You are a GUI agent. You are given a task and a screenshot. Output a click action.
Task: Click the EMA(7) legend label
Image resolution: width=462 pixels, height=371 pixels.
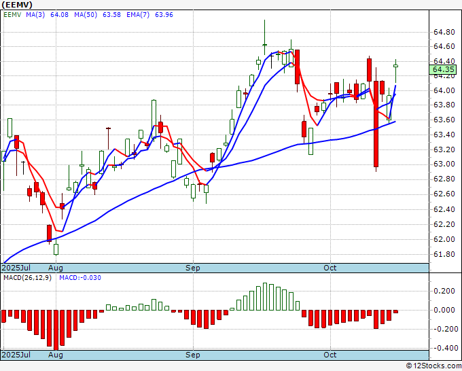(138, 15)
